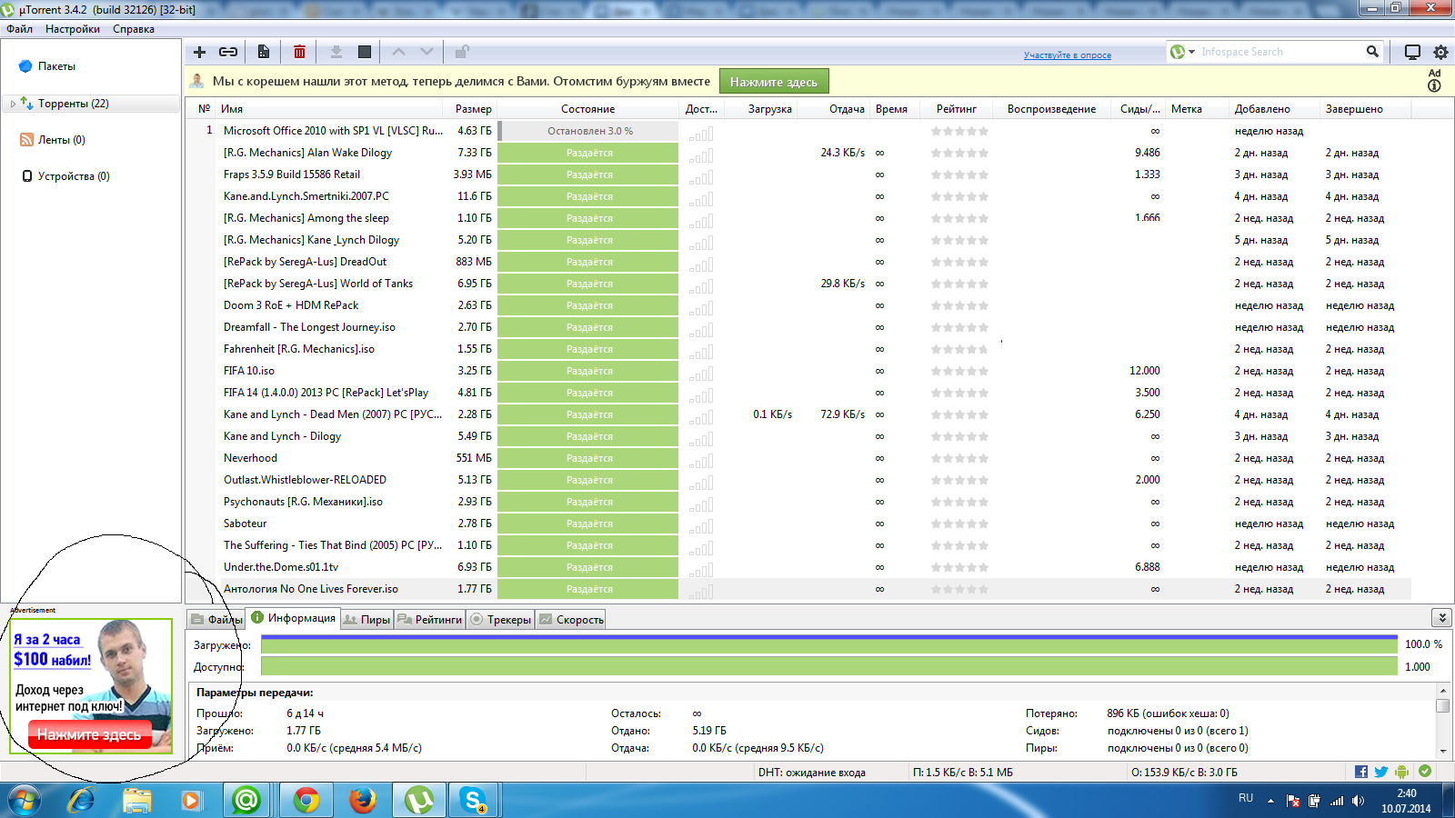The image size is (1455, 818).
Task: Open the Файл menu
Action: (x=20, y=29)
